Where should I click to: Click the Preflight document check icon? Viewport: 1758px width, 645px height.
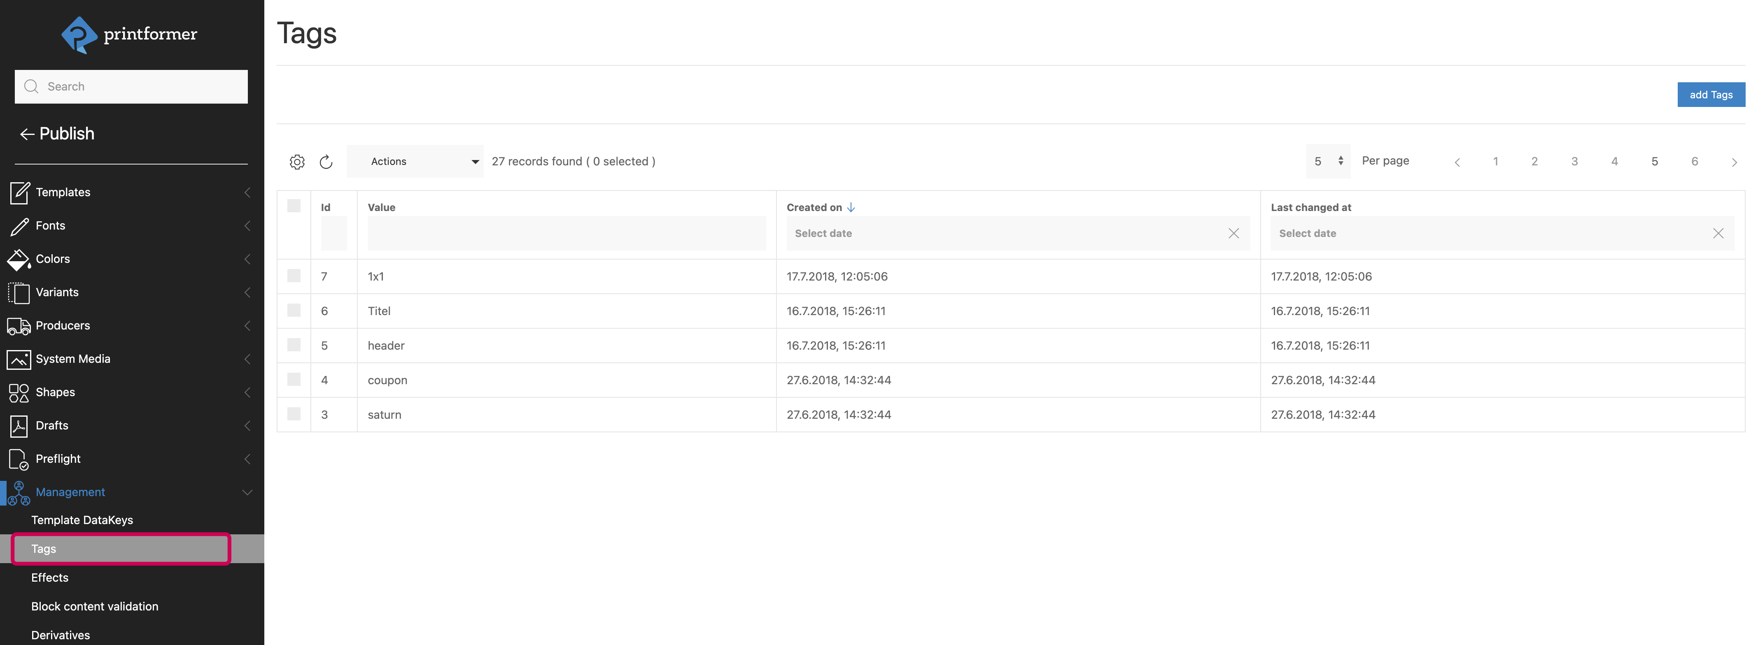(19, 459)
